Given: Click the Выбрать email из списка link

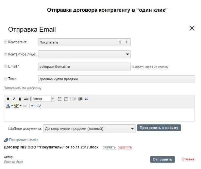Looking at the screenshot, I should click(150, 67).
